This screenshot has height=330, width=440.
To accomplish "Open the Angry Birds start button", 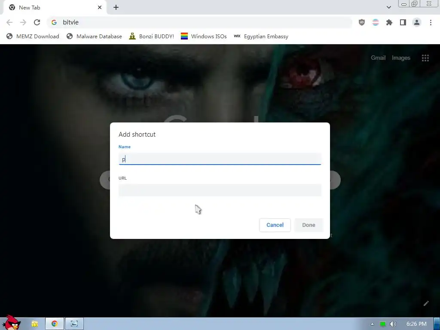I will coord(11,323).
